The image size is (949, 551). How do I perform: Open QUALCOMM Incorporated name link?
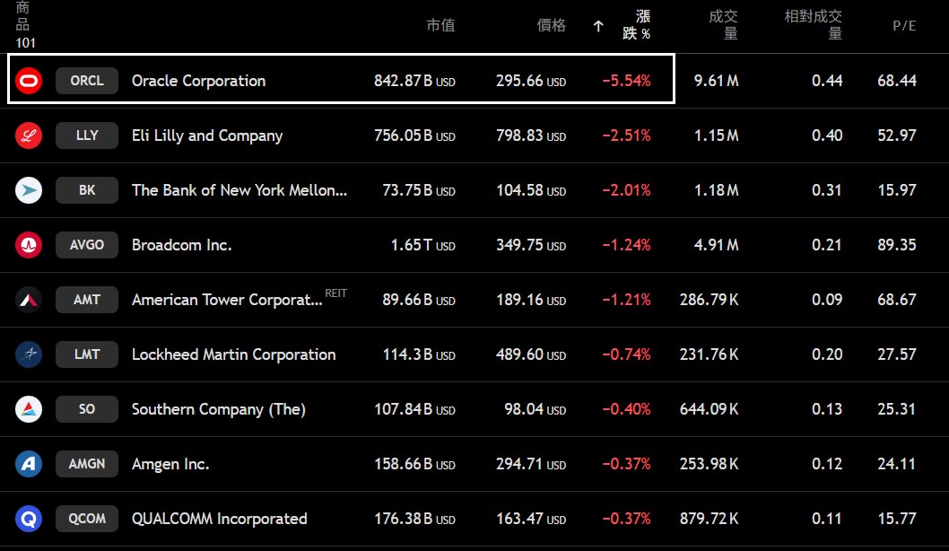tap(219, 519)
